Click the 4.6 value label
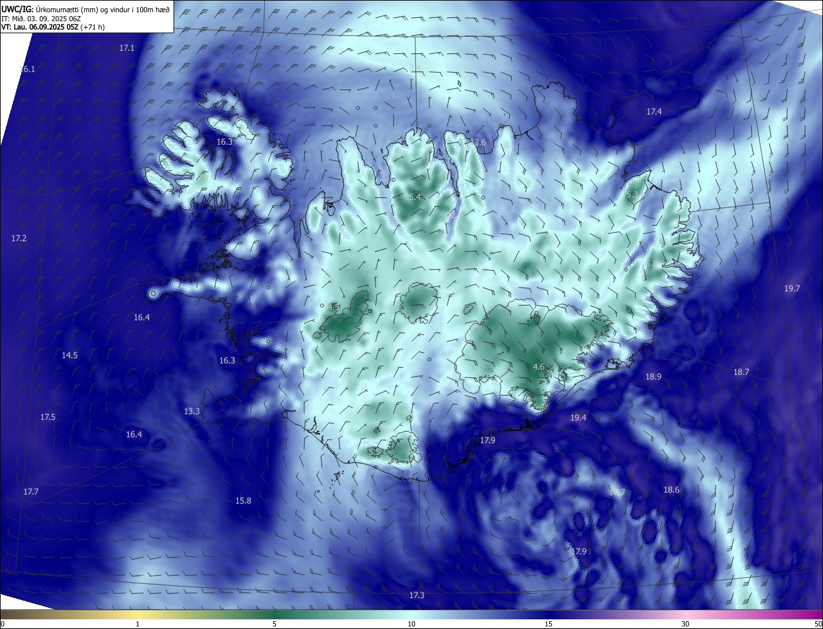 click(539, 367)
